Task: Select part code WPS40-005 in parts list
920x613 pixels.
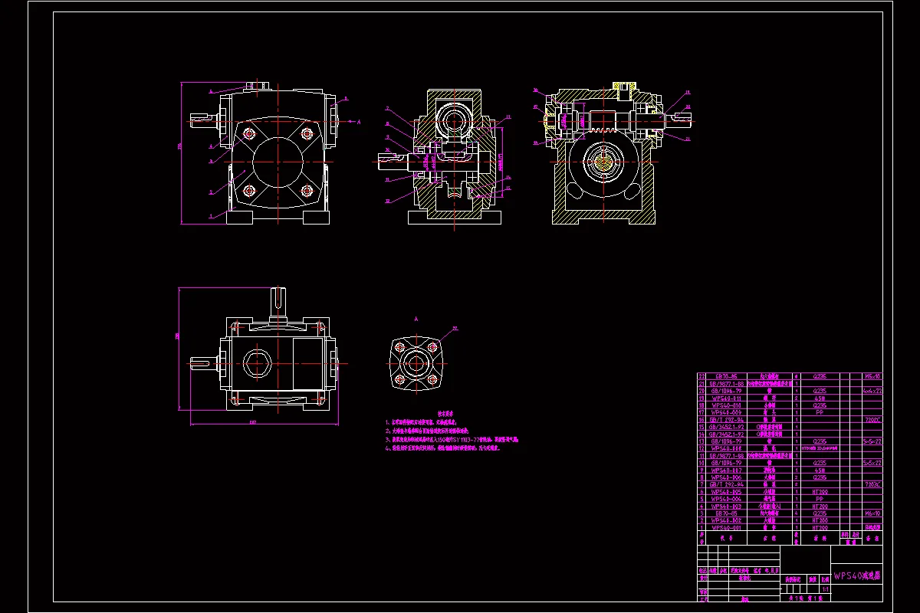Action: (727, 492)
